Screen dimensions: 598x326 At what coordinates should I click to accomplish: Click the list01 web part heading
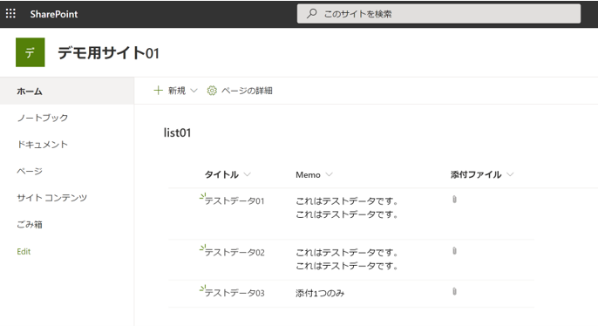tap(177, 132)
